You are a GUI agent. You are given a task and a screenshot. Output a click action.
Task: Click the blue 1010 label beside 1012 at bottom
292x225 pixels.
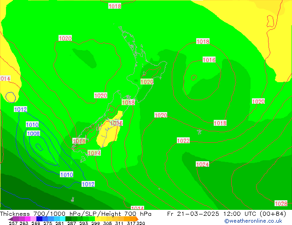(x=66, y=174)
